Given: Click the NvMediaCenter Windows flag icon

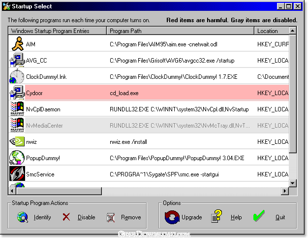Looking at the screenshot, I should pyautogui.click(x=17, y=125).
